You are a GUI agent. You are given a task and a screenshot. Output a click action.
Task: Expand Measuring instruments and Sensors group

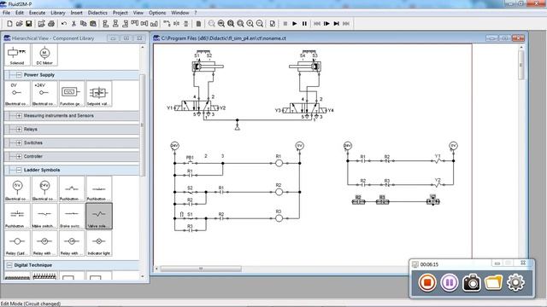coord(19,116)
